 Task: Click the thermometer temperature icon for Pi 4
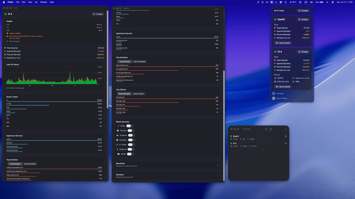[x=275, y=78]
